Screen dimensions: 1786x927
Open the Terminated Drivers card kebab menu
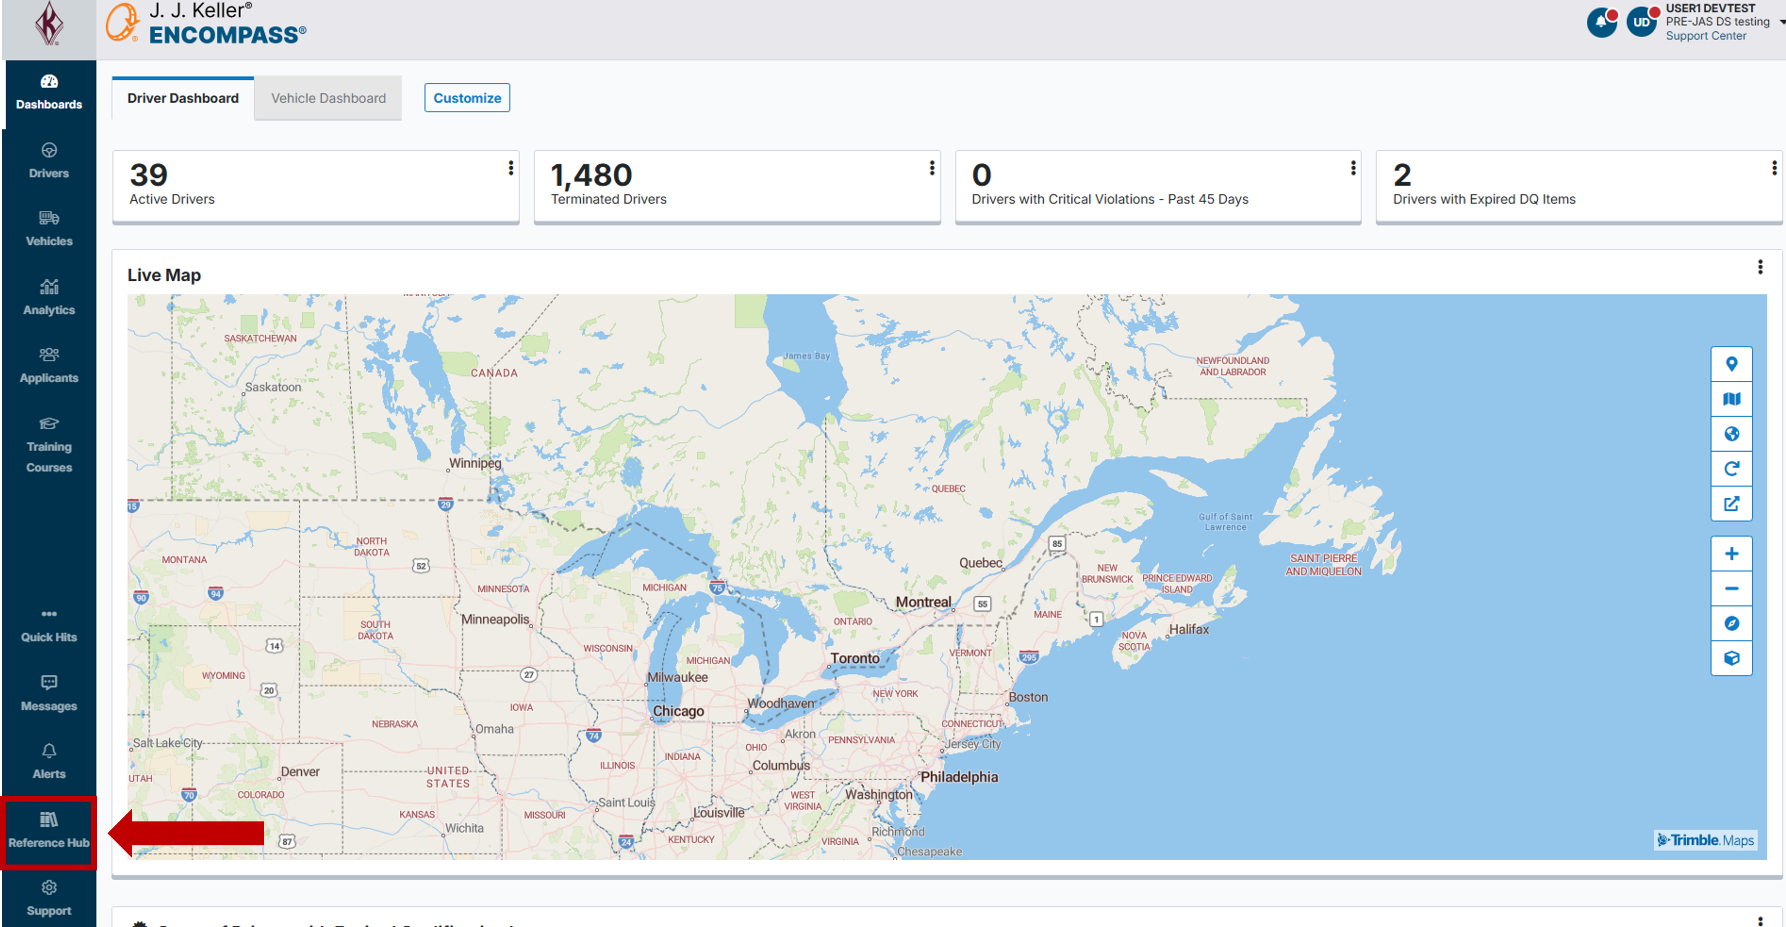(932, 168)
